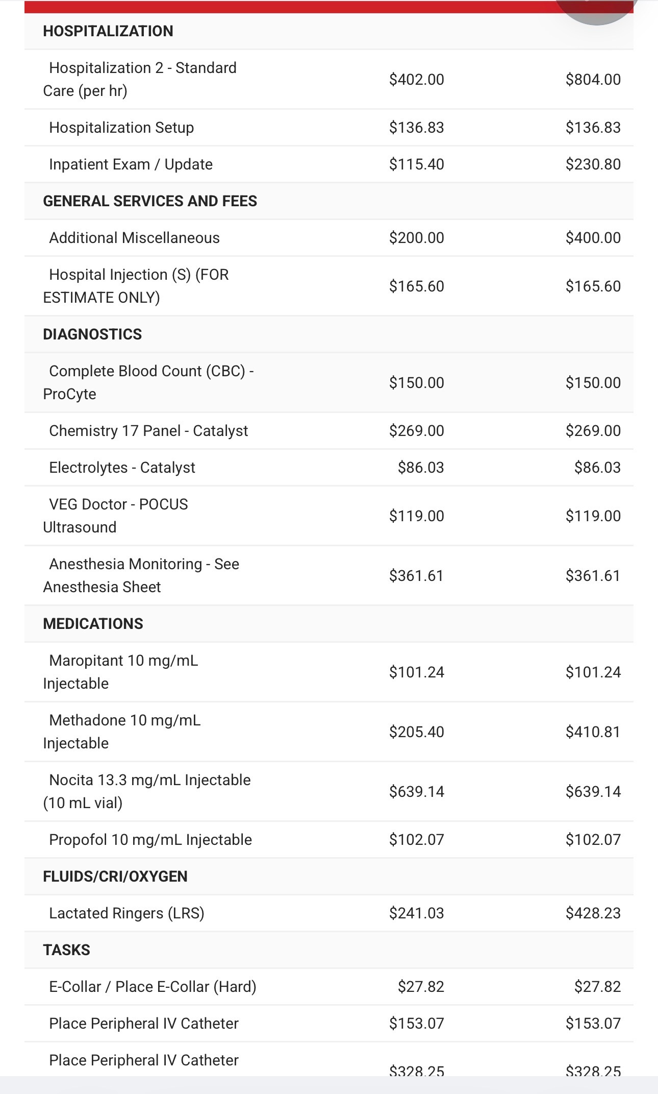The image size is (658, 1094).
Task: Tap the GENERAL SERVICES AND FEES header
Action: coord(150,201)
